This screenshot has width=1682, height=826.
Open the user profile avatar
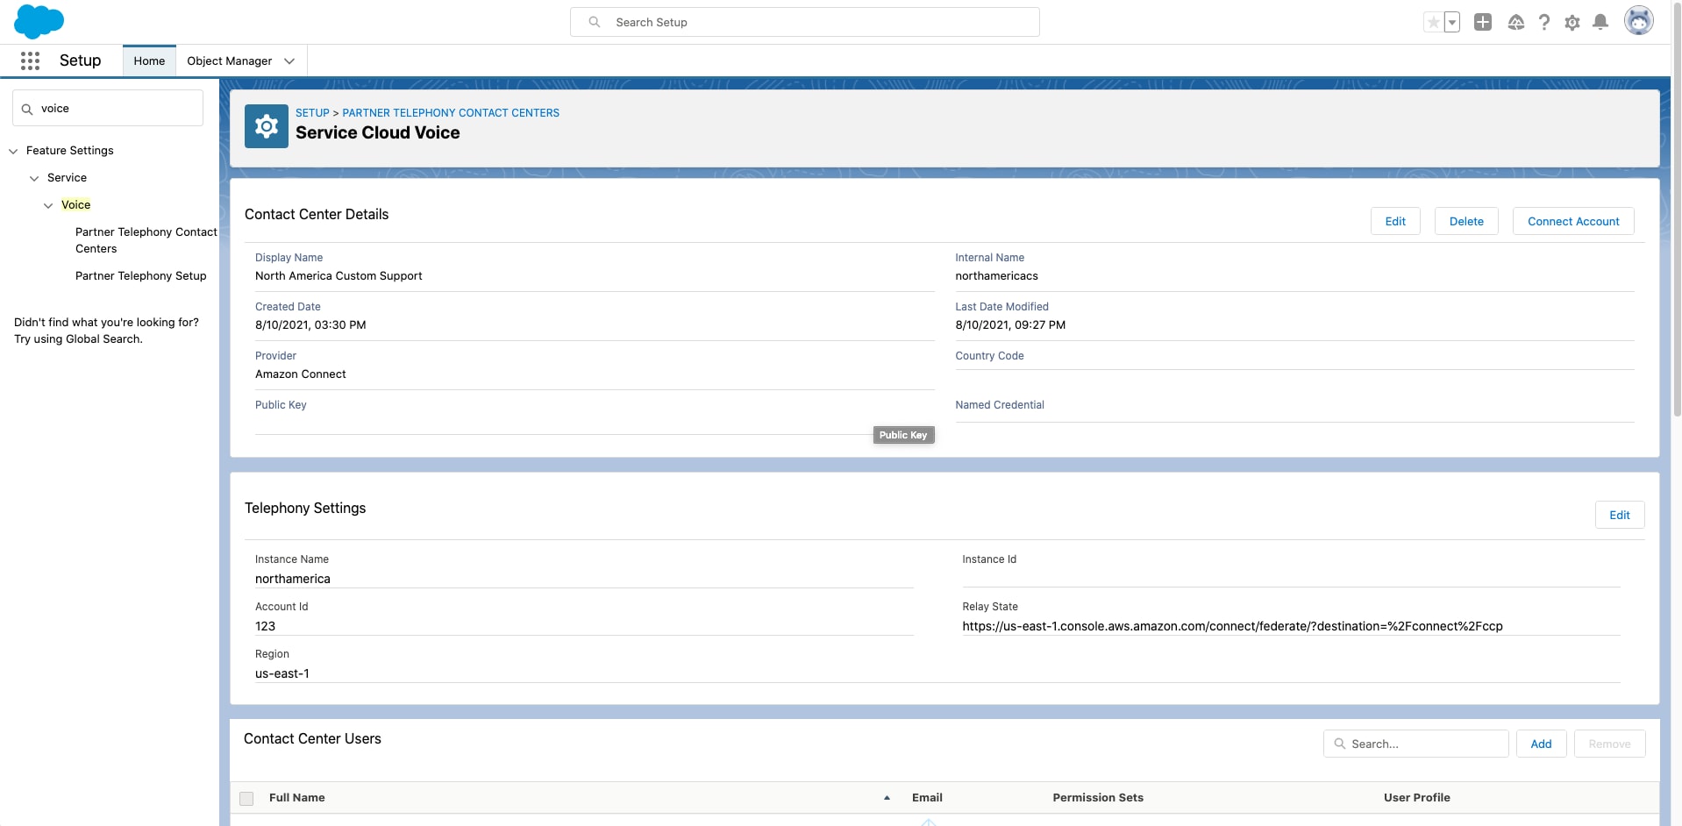click(1638, 21)
